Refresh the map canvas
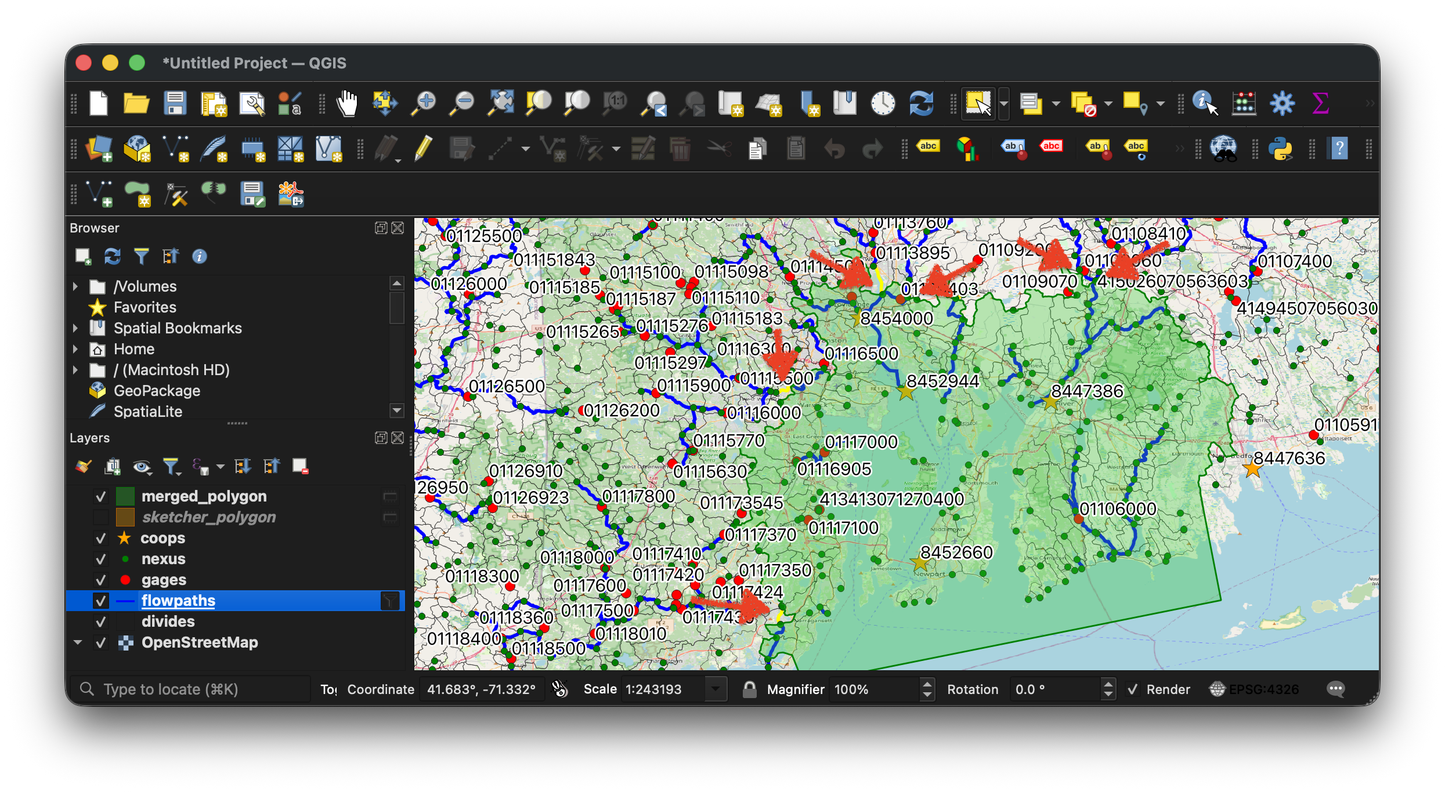1445x792 pixels. [x=922, y=103]
